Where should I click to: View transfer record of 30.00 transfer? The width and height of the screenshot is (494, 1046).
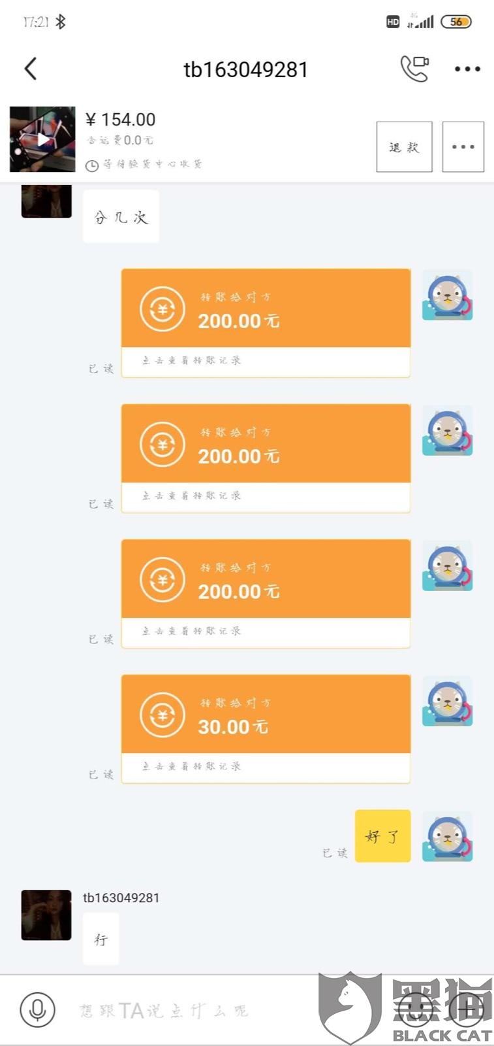[x=191, y=766]
